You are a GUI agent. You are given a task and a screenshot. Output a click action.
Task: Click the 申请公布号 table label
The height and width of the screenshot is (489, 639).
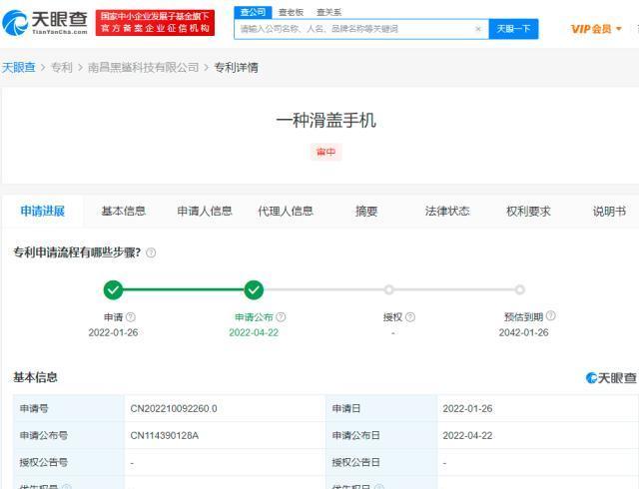[44, 436]
